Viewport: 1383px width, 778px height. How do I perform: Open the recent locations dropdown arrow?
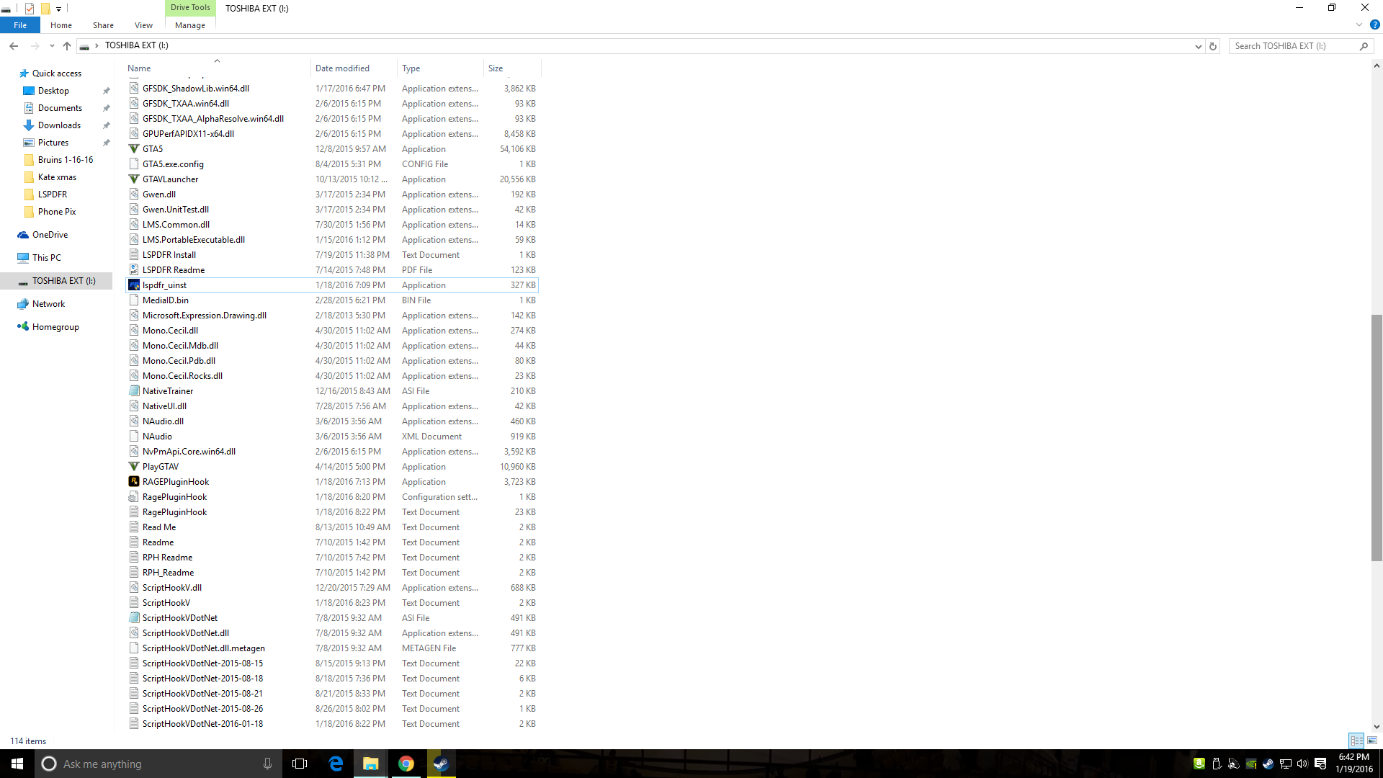[52, 46]
